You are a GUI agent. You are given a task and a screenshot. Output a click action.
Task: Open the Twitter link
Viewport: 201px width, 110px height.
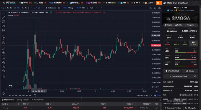179,25
